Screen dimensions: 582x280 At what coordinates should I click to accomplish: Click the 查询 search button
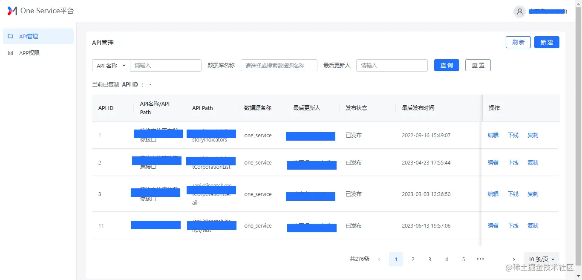point(447,65)
